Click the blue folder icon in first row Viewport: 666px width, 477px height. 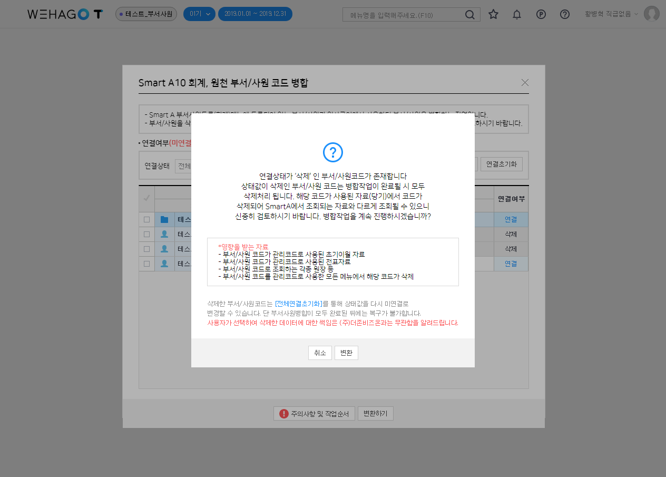click(164, 219)
